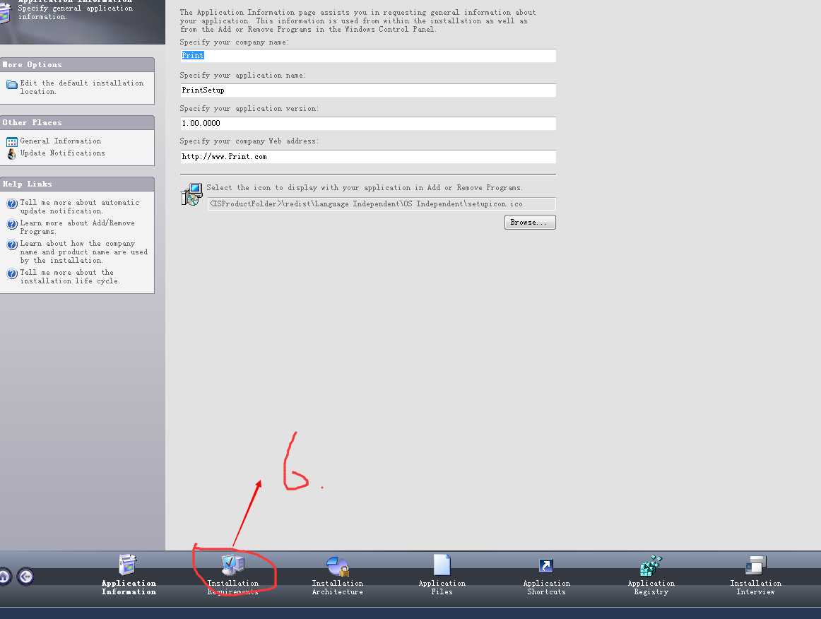Click the back arrow navigation button
The image size is (821, 619).
(25, 577)
